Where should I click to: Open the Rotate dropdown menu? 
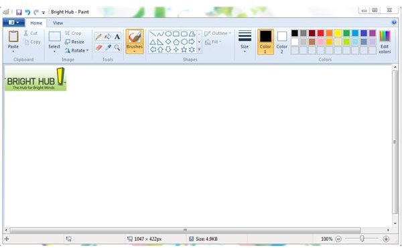[x=76, y=50]
